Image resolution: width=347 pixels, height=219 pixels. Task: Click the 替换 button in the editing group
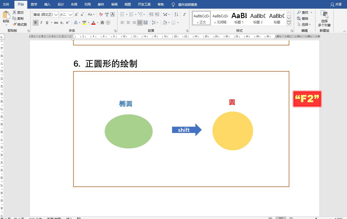(305, 18)
